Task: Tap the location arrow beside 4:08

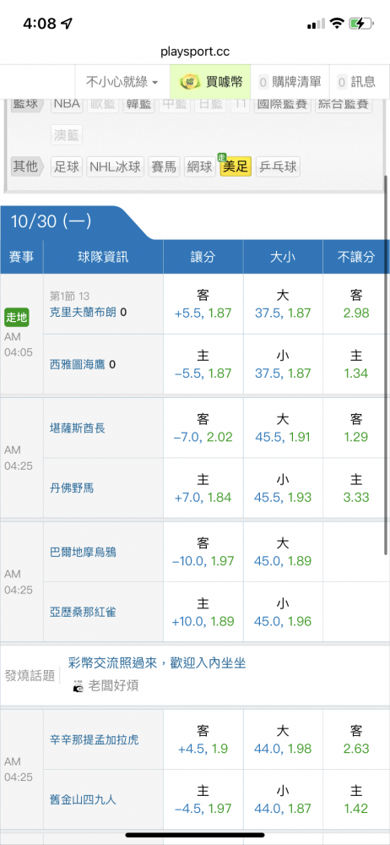Action: pyautogui.click(x=67, y=24)
